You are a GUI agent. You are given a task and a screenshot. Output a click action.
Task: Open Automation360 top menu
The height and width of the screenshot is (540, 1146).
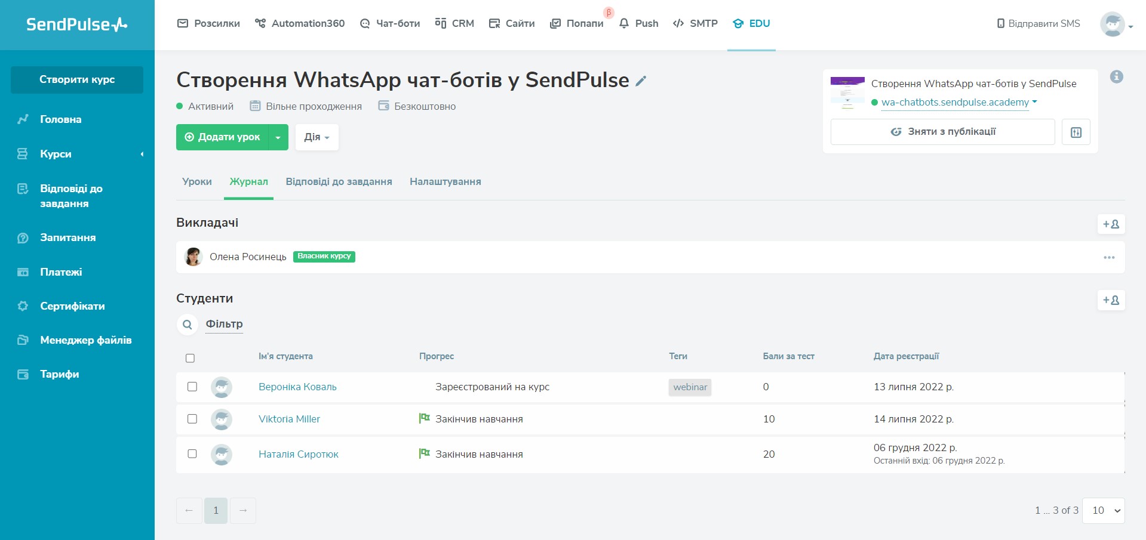(x=300, y=23)
